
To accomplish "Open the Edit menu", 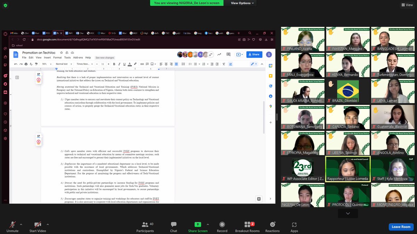I will [x=31, y=58].
